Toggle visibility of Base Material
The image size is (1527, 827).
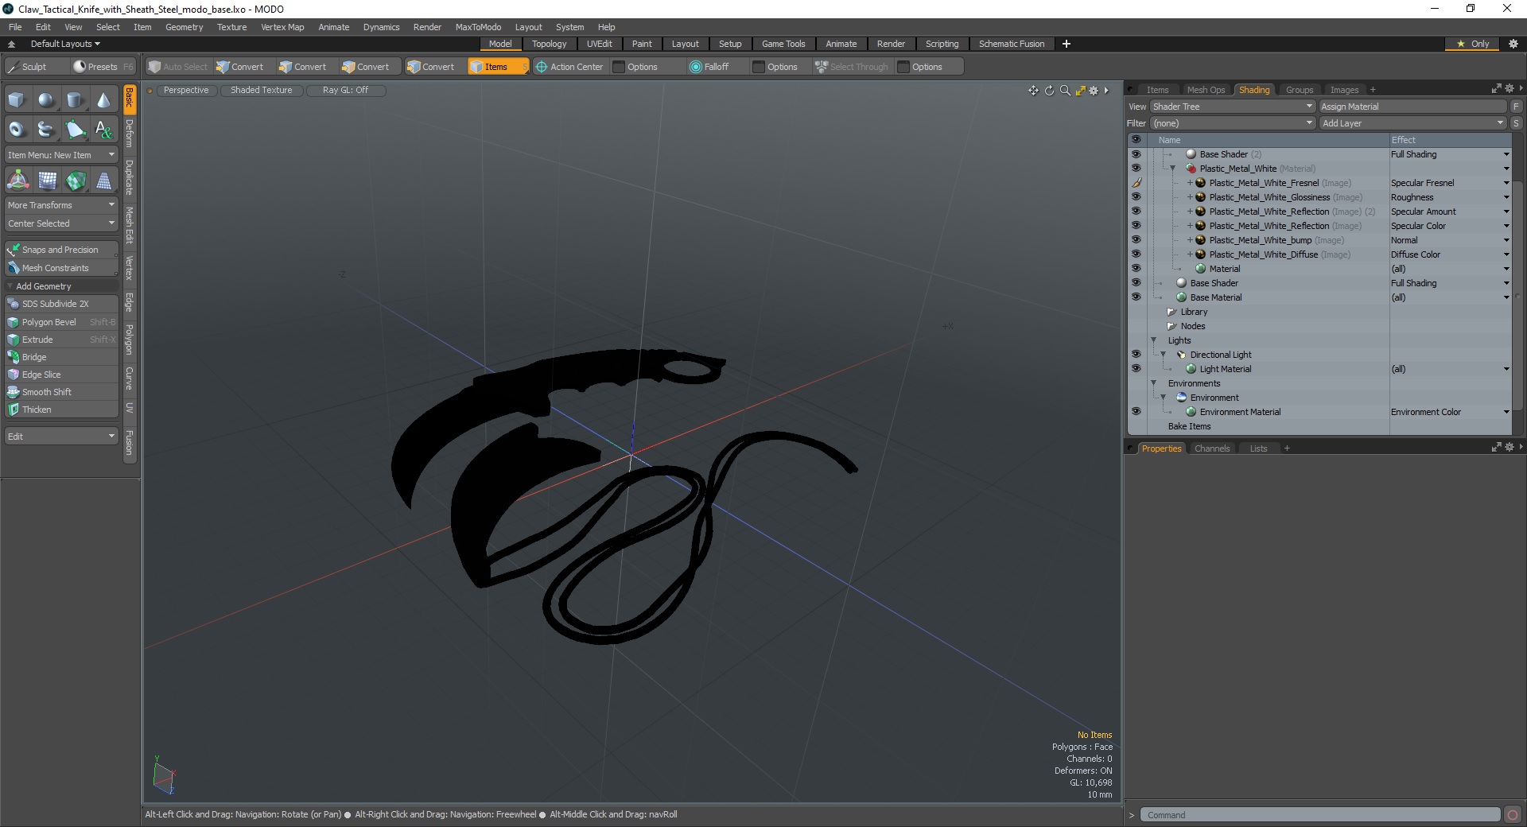click(1136, 297)
